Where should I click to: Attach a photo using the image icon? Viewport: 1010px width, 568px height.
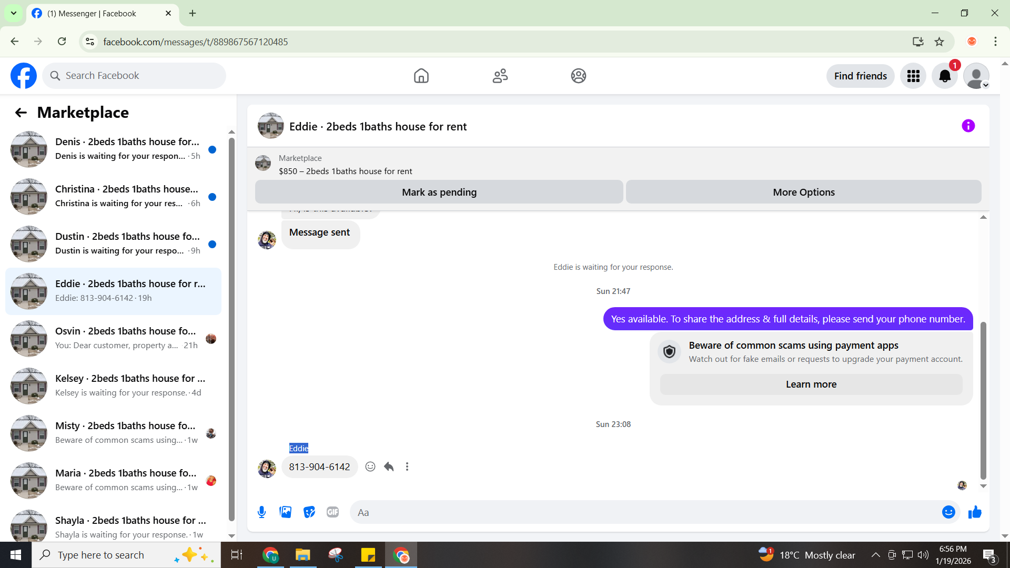[285, 512]
